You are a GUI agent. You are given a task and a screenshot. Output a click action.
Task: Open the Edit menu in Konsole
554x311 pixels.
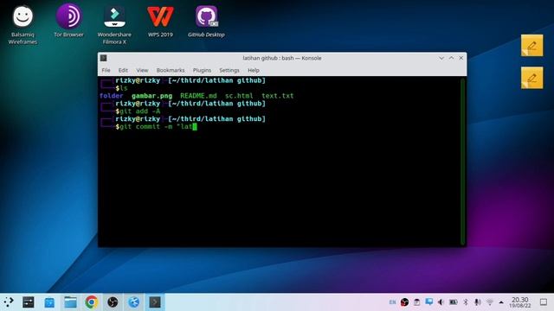coord(123,70)
